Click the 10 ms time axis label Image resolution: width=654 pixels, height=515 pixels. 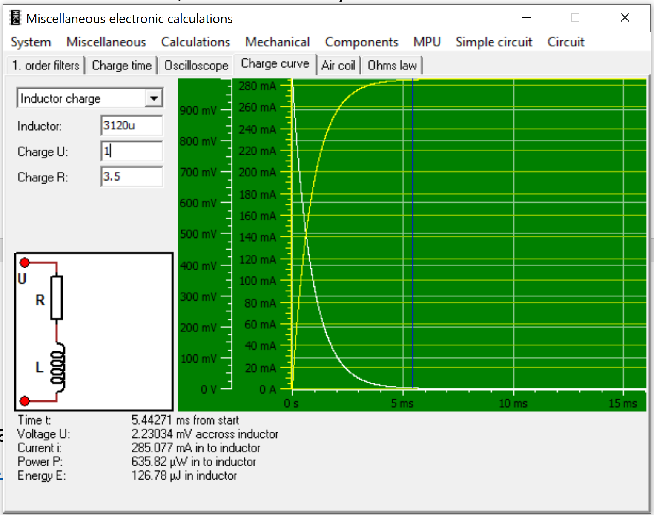[x=513, y=403]
